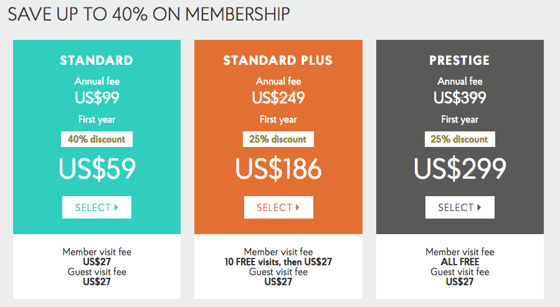560x307 pixels.
Task: Click the US$186 discounted price
Action: (x=278, y=169)
